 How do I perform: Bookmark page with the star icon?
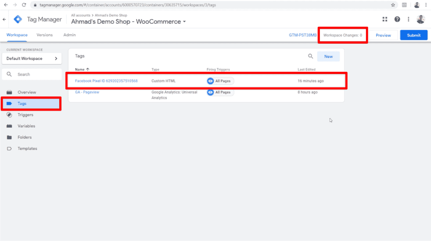(x=393, y=5)
